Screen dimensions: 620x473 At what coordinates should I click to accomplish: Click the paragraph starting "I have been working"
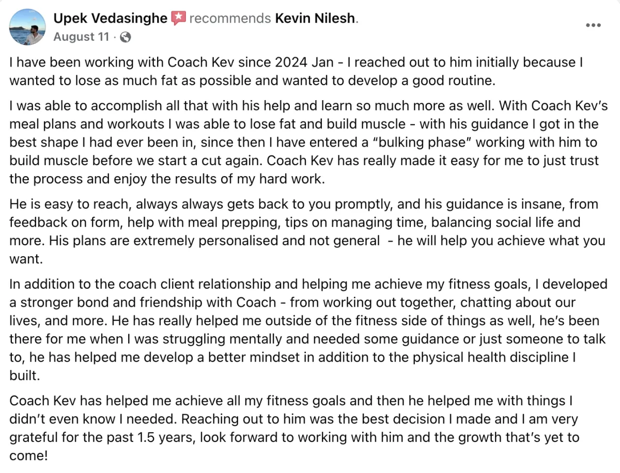coord(297,71)
